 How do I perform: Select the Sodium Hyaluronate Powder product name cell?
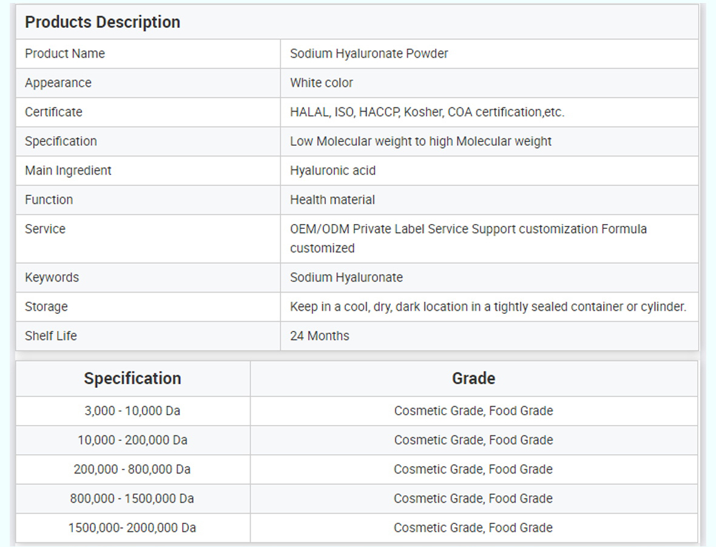tap(369, 53)
